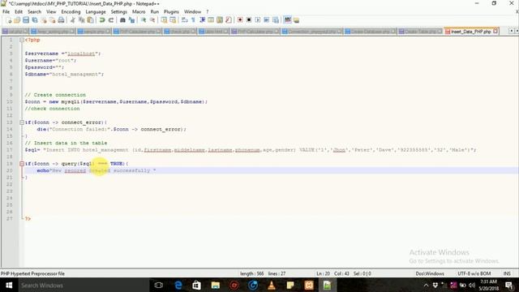Open the Store app from the taskbar
Viewport: 519px width, 292px height.
(196, 285)
